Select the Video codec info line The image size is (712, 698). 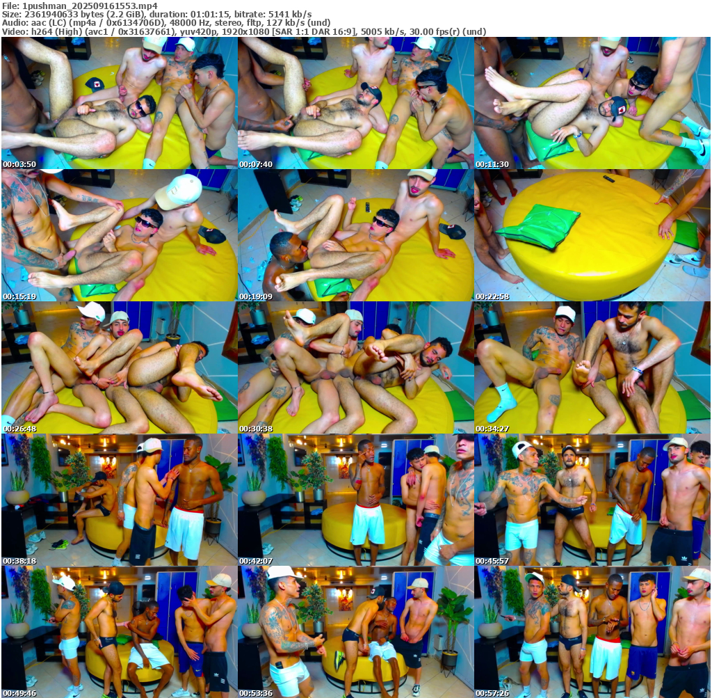pos(243,31)
